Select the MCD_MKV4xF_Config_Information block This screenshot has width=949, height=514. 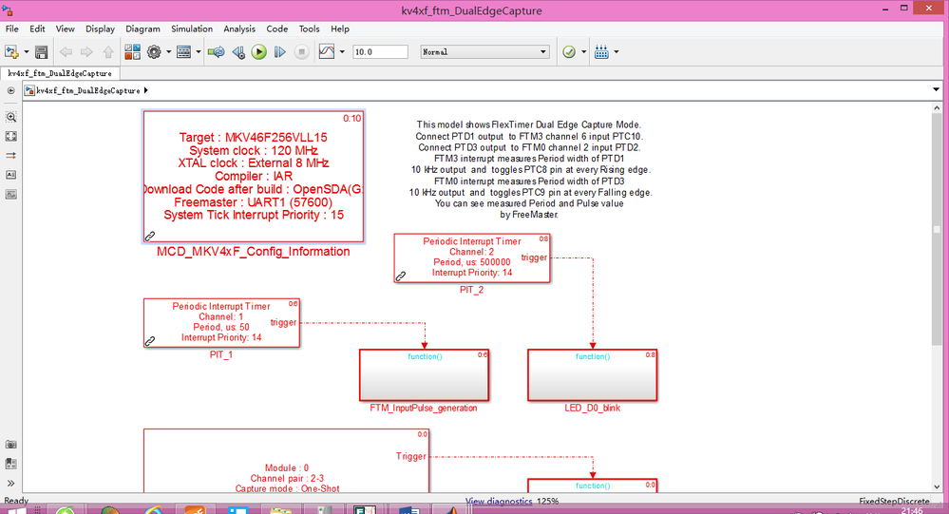tap(254, 177)
